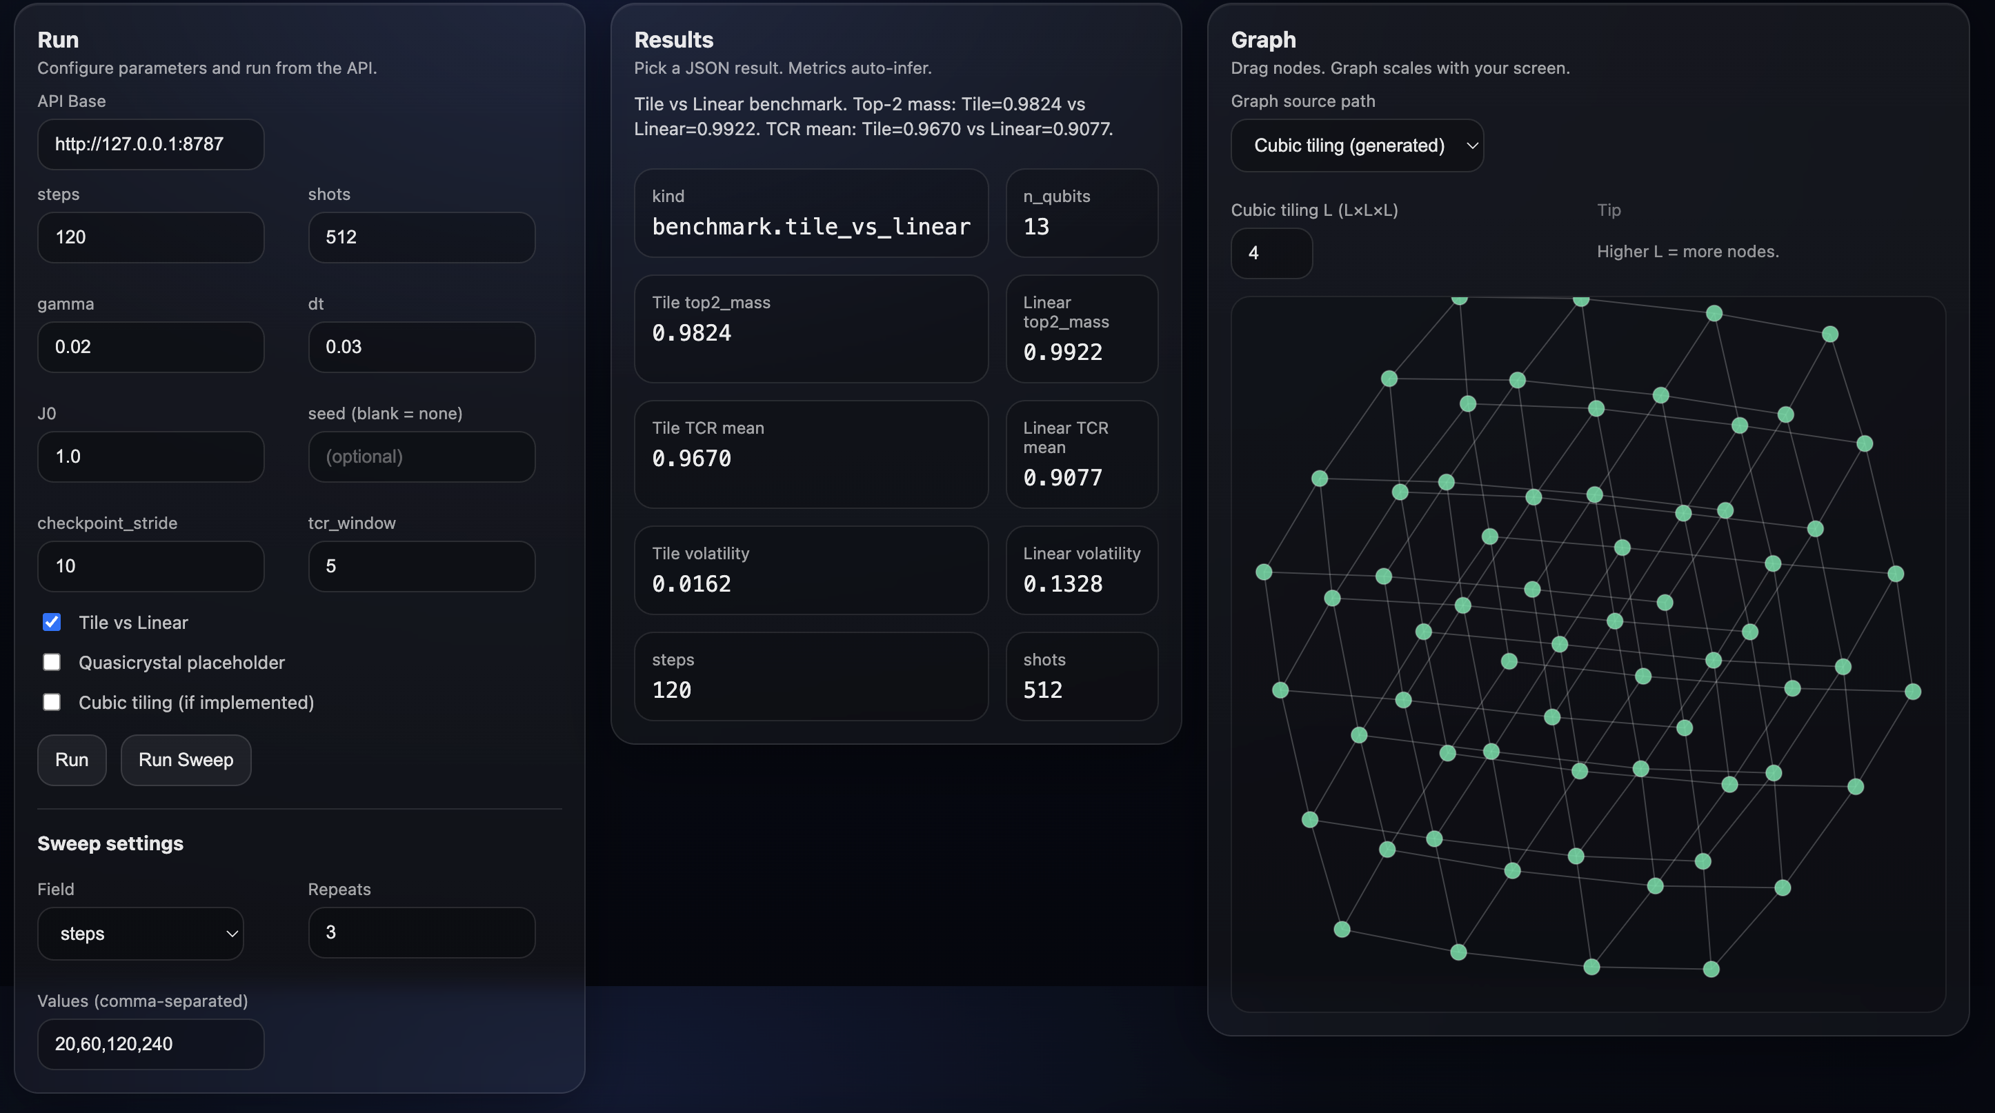Enable the Cubic tiling (if implemented) checkbox
The width and height of the screenshot is (1995, 1113).
pyautogui.click(x=51, y=702)
